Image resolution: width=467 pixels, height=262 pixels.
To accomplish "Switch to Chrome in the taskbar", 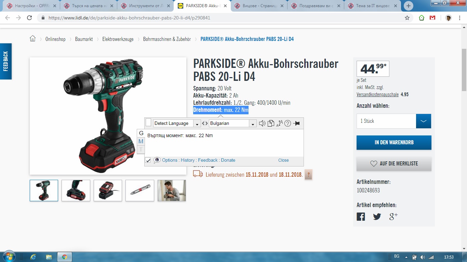I will point(65,257).
